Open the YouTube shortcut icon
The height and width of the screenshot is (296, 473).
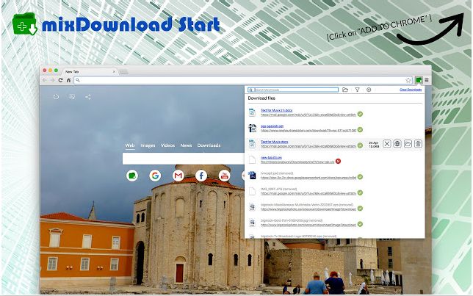[224, 176]
